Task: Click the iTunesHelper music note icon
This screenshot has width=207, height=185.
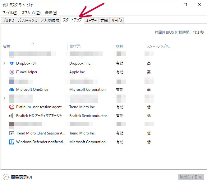Action: click(x=12, y=72)
